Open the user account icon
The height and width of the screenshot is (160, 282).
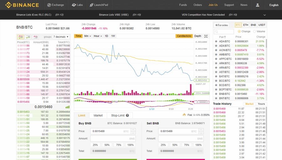coord(258,5)
